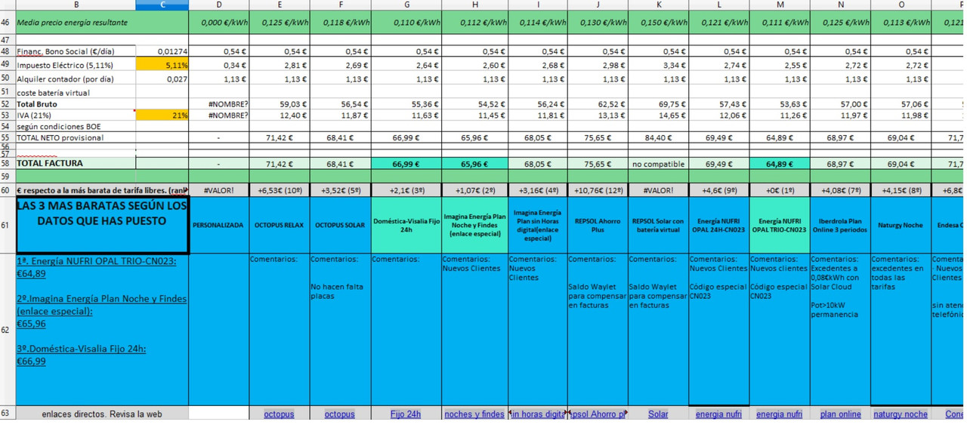Screen dimensions: 967x440
Task: Open the 'noches y findes' link
Action: 474,414
